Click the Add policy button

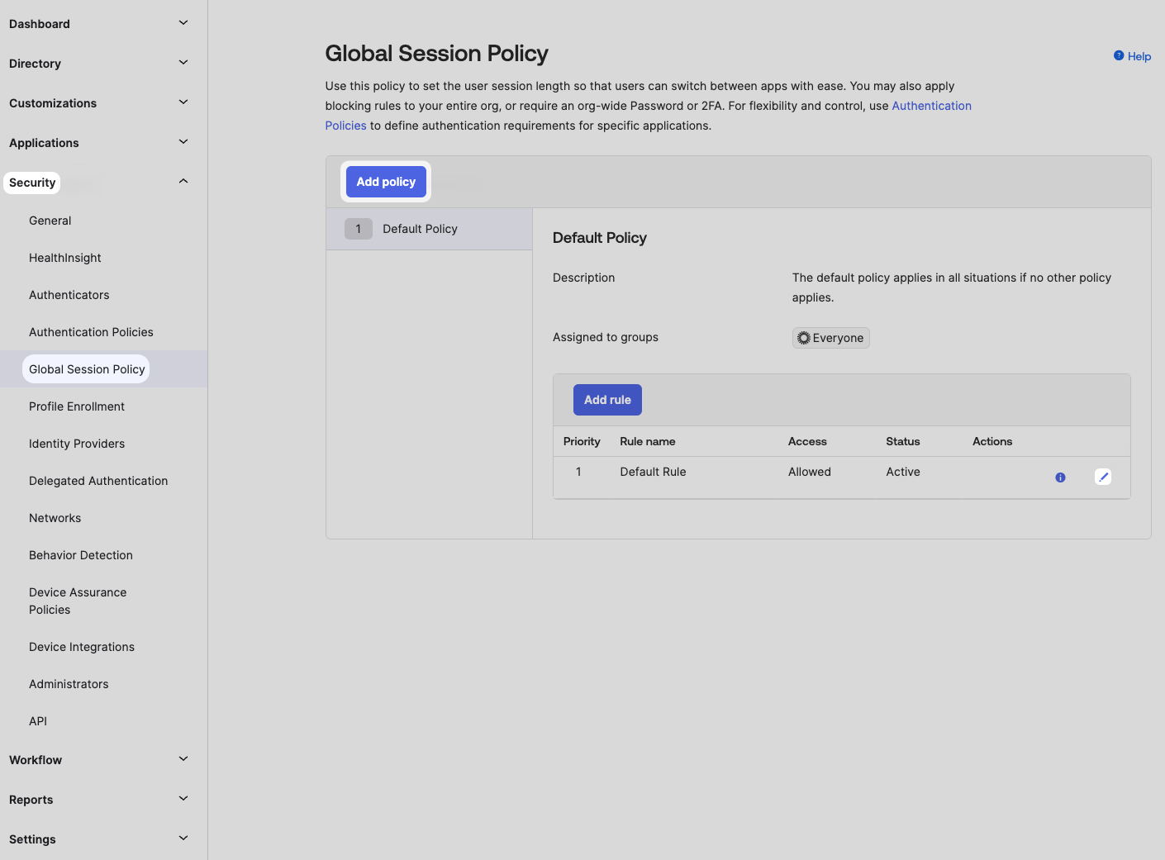386,182
